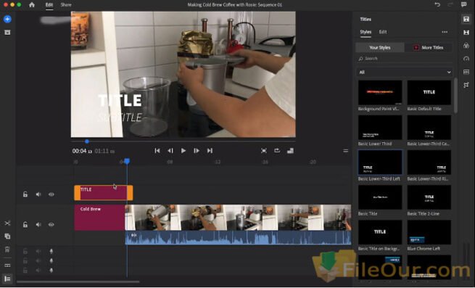This screenshot has width=475, height=288.
Task: Open the aspect ratio orientation icon
Action: pyautogui.click(x=290, y=151)
